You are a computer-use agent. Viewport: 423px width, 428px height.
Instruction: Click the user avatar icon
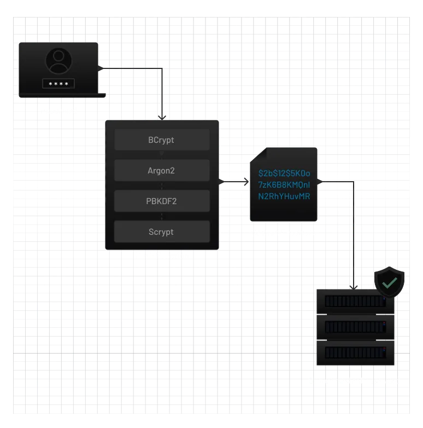point(58,61)
